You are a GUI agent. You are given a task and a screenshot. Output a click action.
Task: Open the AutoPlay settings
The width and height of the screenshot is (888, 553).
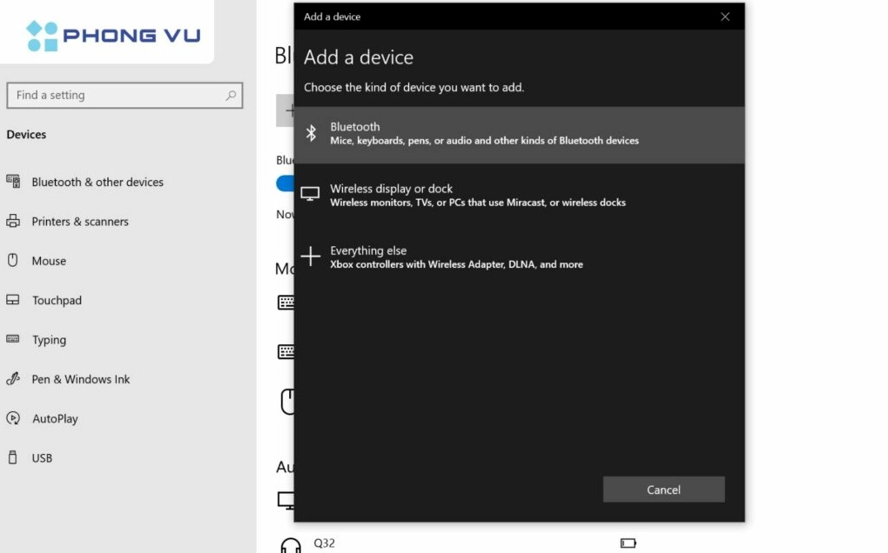pyautogui.click(x=55, y=419)
